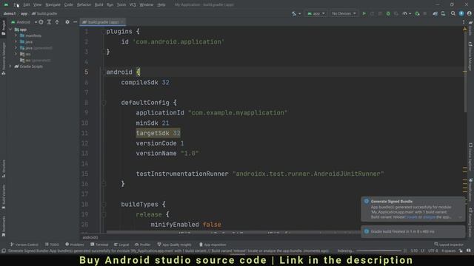Open the TODO tool window
This screenshot has width=474, height=266.
[x=52, y=245]
